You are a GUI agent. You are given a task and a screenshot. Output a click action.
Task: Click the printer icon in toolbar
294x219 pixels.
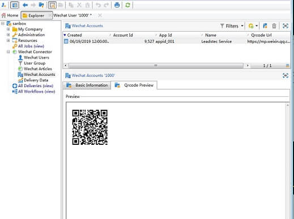(117, 5)
